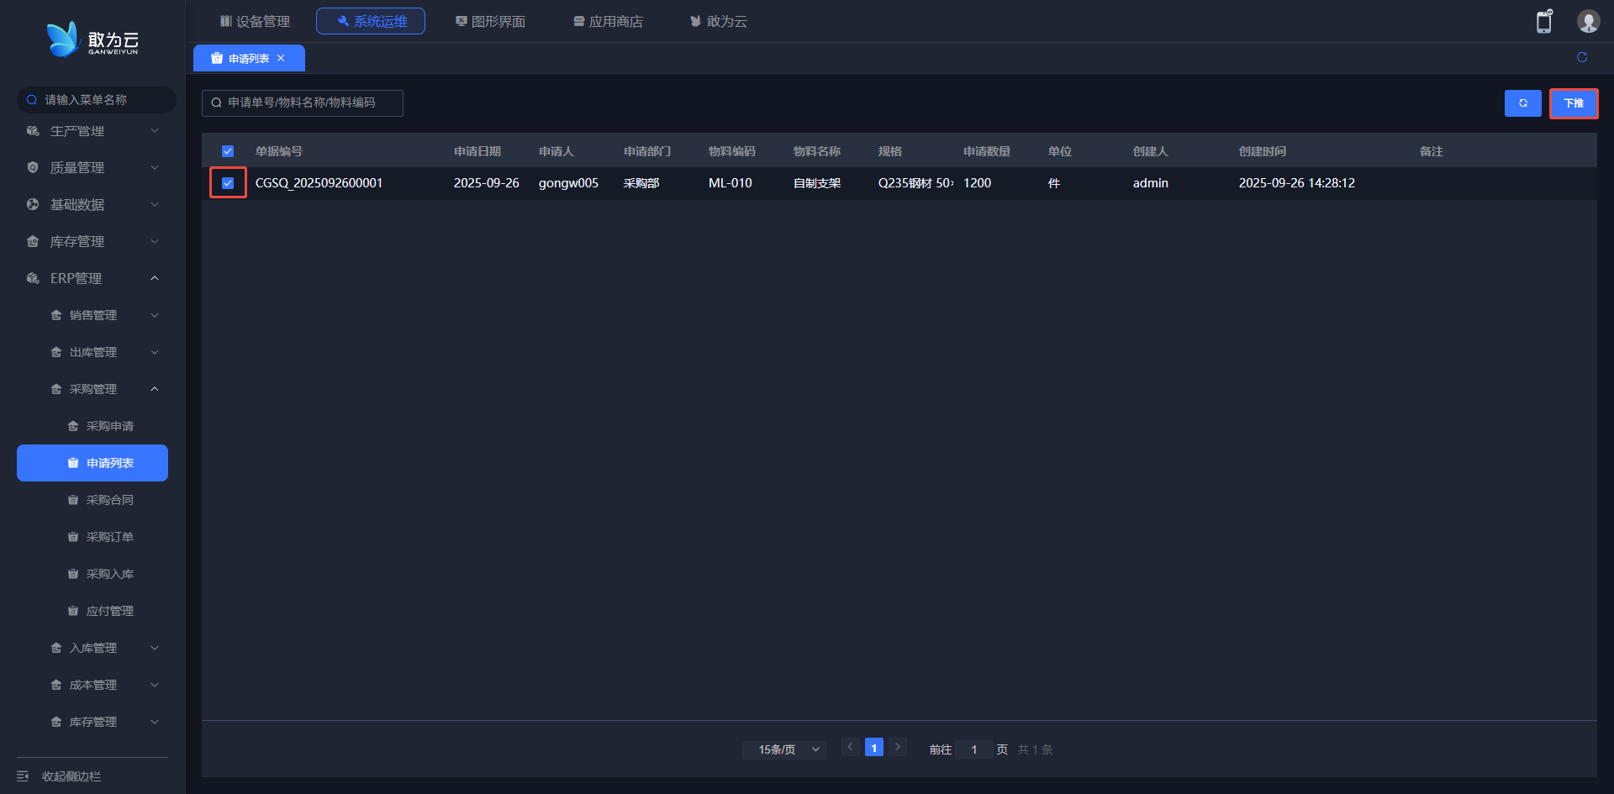Screen dimensions: 1614x794
Task: Click the 入库管理 submenu icon
Action: click(x=56, y=648)
